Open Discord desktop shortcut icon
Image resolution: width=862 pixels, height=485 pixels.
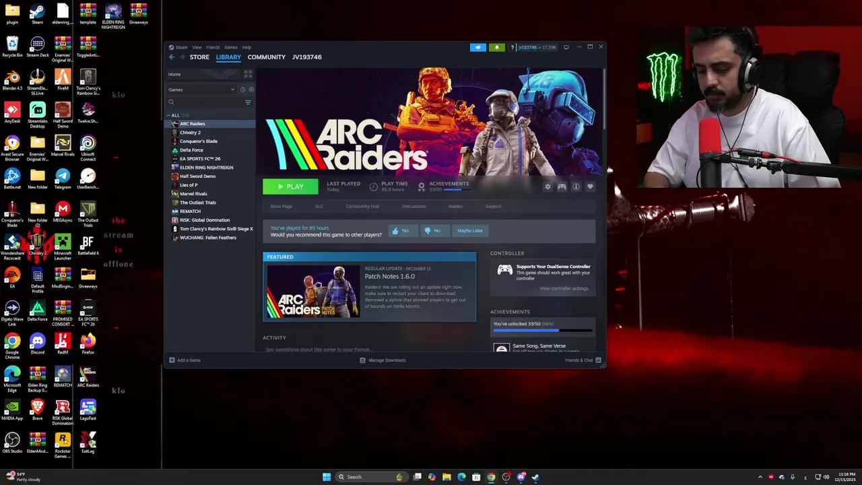[37, 344]
